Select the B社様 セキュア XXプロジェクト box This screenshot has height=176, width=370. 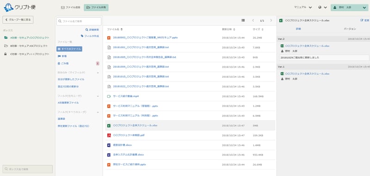point(26,46)
